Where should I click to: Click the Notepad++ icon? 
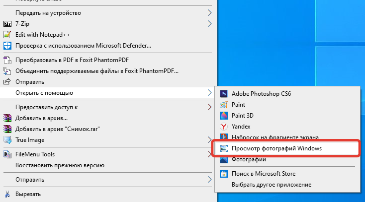[7, 34]
